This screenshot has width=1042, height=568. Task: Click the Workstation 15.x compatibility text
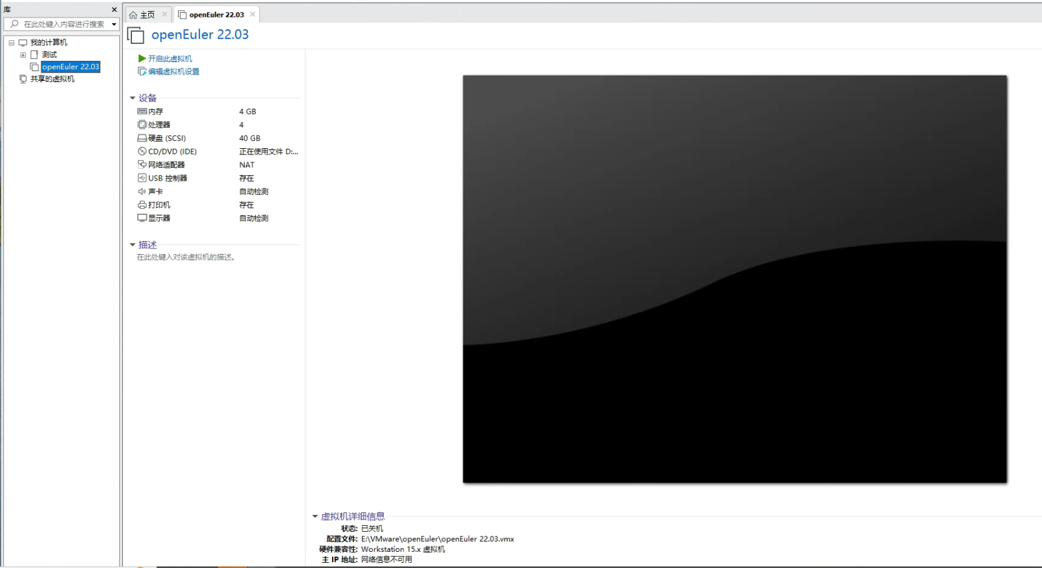[x=403, y=549]
